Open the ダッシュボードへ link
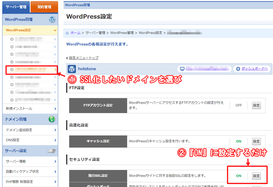 (x=254, y=69)
